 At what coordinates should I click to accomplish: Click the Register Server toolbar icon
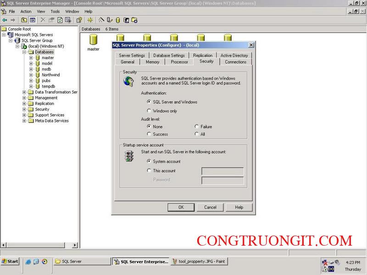tap(110, 20)
